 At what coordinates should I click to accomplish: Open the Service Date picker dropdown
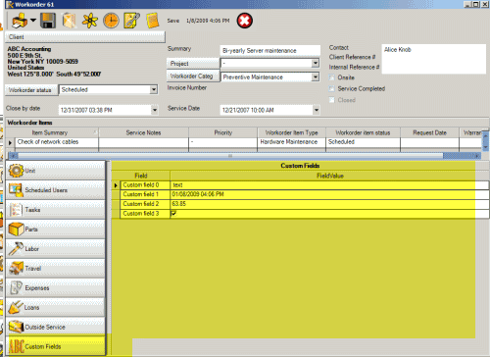[x=316, y=110]
